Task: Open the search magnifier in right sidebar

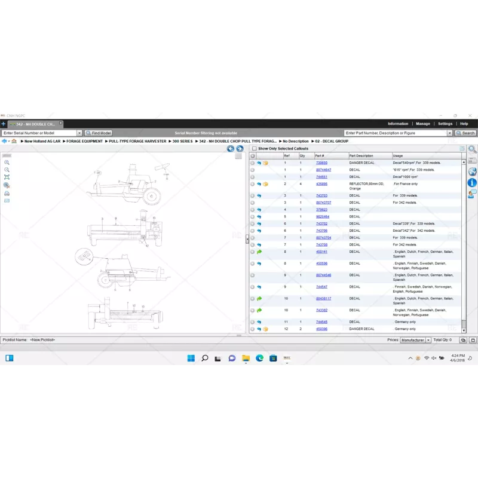Action: pos(471,149)
